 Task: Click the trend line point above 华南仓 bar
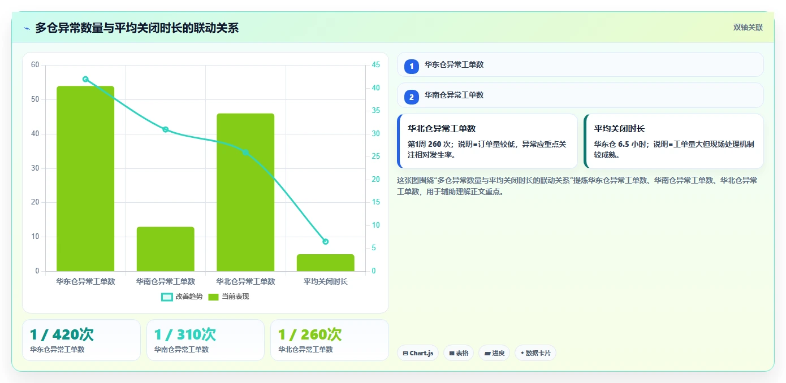point(166,129)
